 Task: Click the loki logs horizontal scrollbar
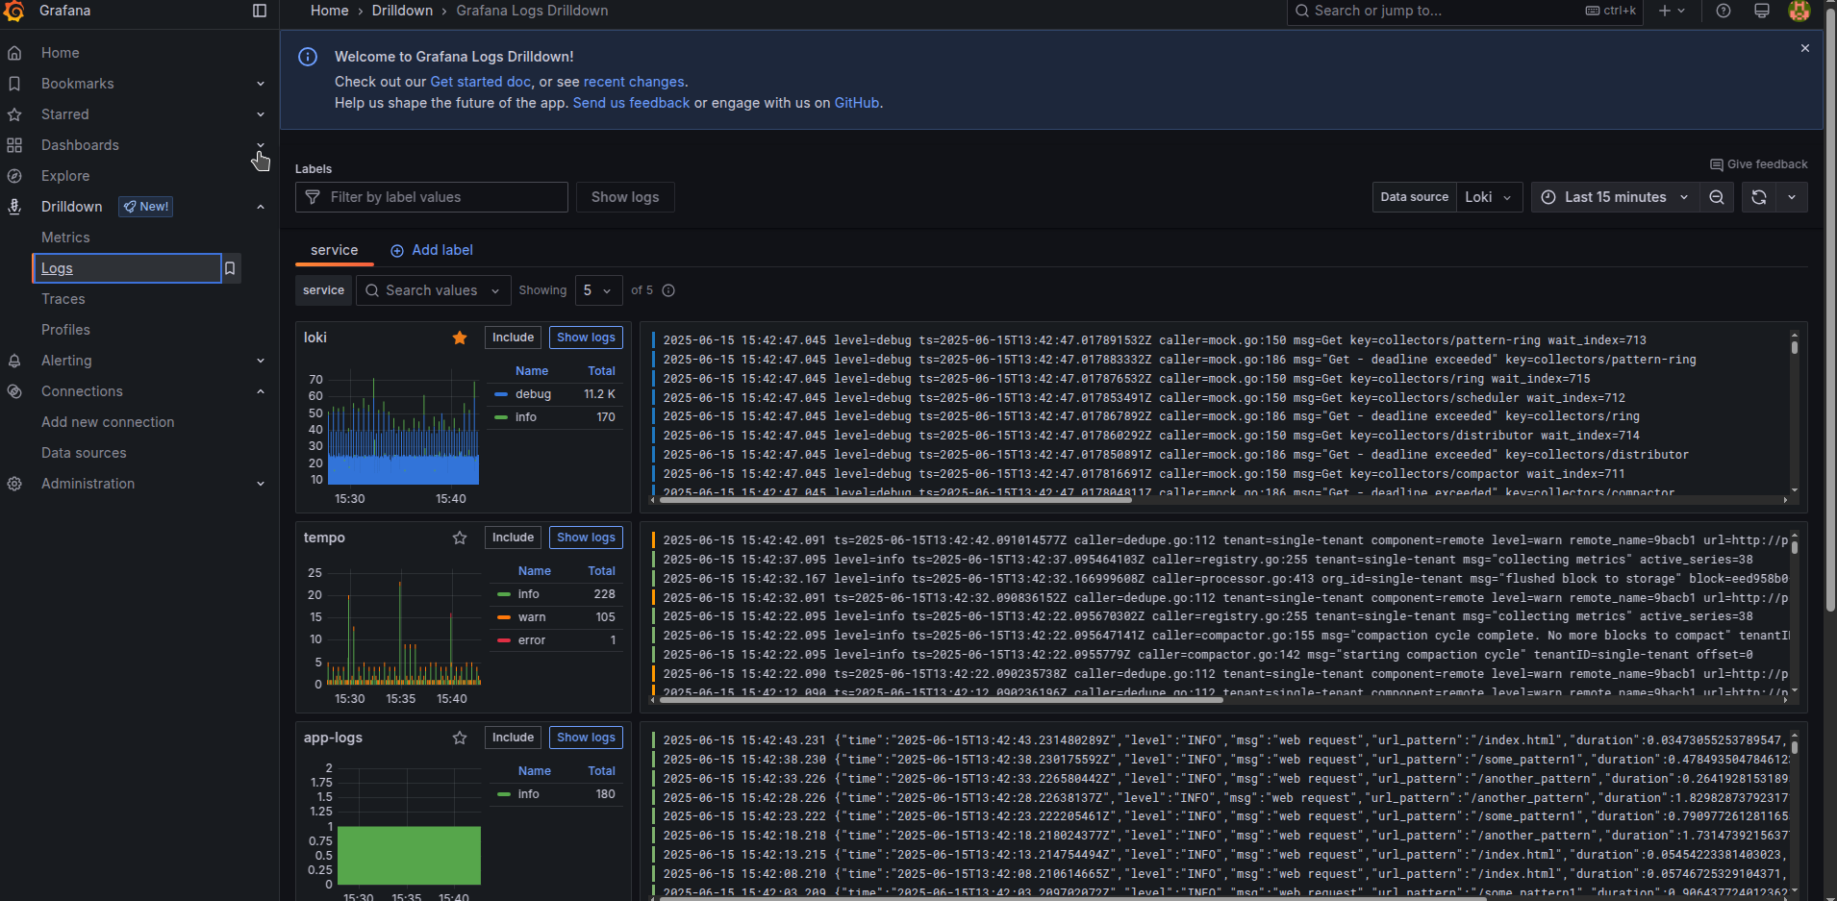coord(893,500)
